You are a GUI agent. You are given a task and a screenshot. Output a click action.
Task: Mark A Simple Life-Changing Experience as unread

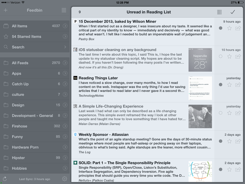221,113
